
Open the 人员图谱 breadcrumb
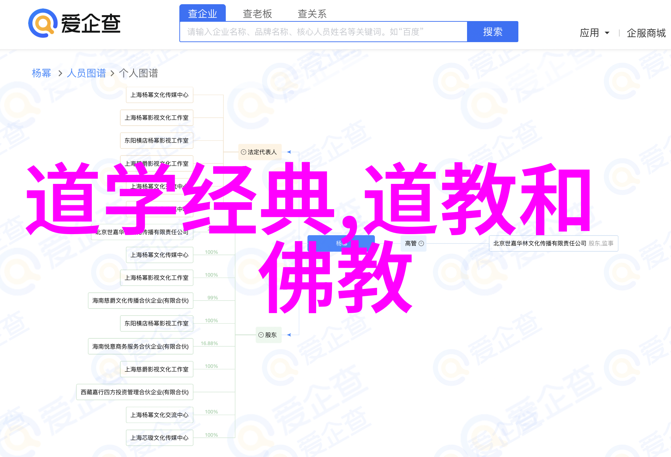(86, 73)
